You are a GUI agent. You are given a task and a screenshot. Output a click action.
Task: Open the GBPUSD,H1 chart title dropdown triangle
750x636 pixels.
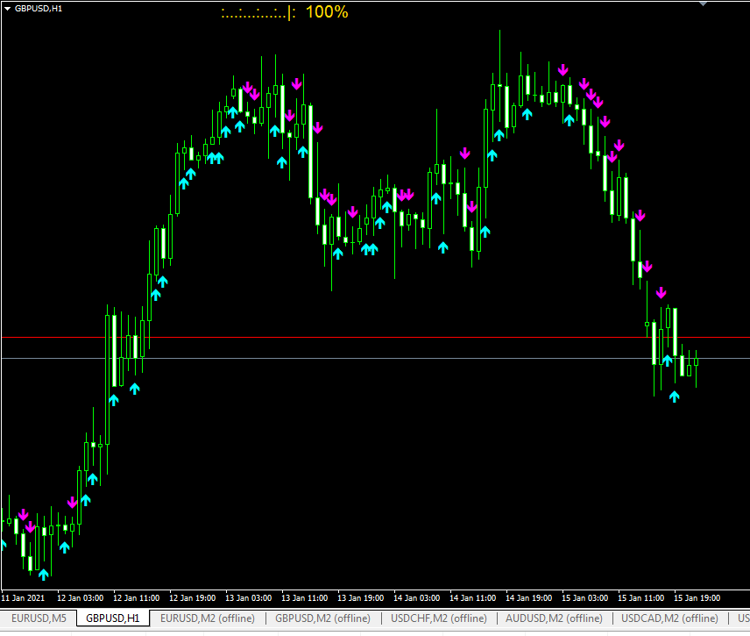tap(7, 9)
